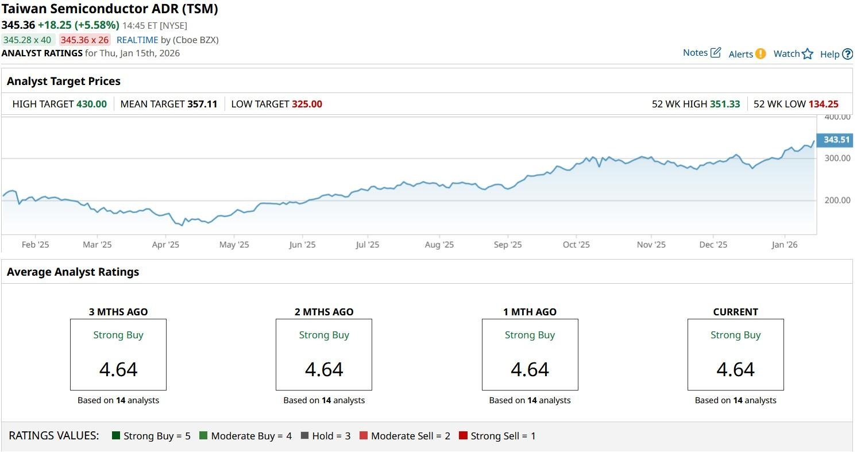Click the light red Moderate Sell legend swatch
Image resolution: width=857 pixels, height=452 pixels.
(364, 436)
